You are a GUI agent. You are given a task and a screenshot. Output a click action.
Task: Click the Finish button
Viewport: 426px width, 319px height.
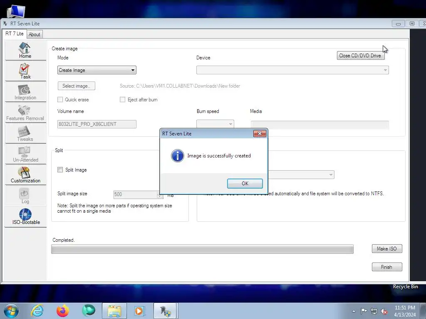[x=387, y=267]
